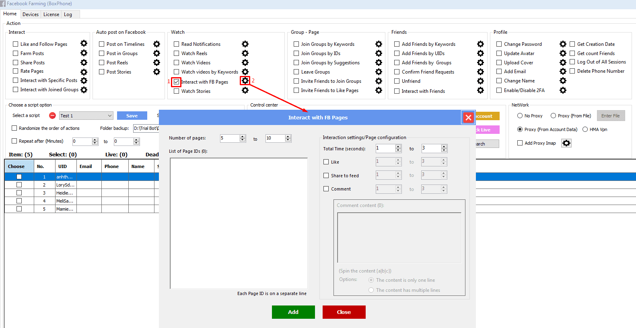Enable Like and Follow Pages checkbox

tap(15, 44)
